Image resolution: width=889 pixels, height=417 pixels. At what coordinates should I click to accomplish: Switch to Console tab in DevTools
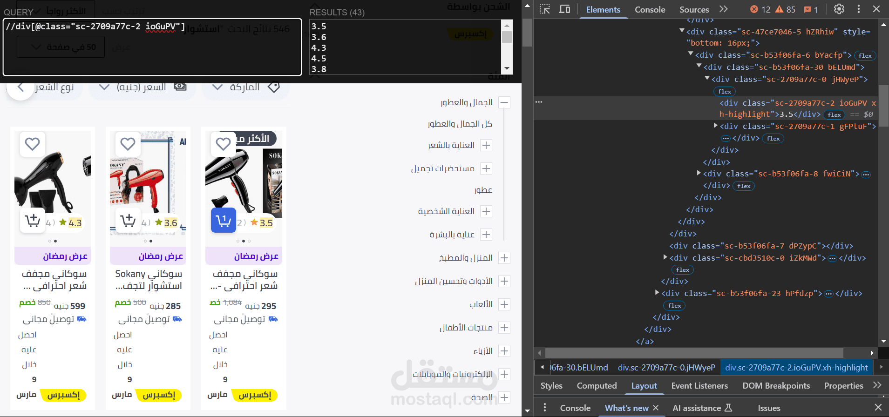click(x=650, y=9)
